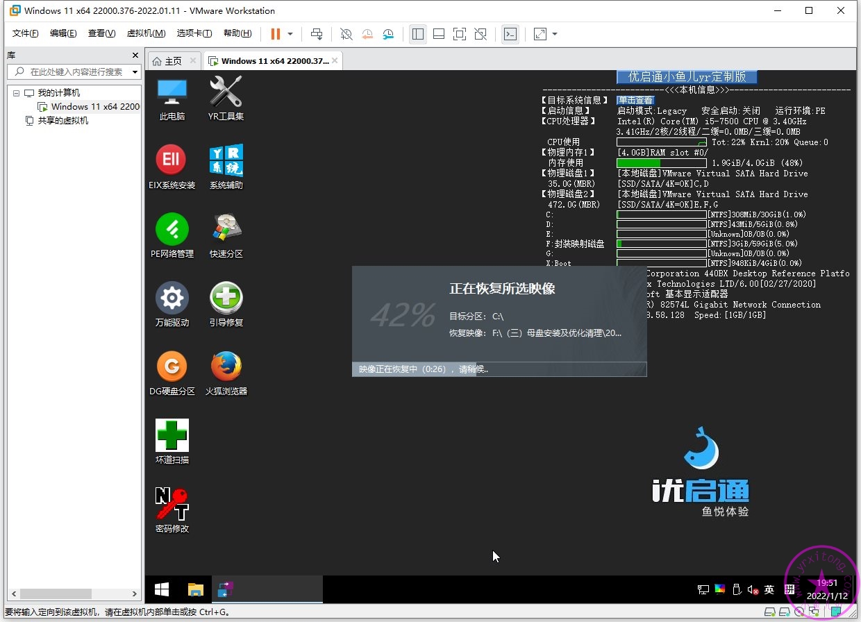Open the 查看(V) menu
861x622 pixels.
(101, 33)
